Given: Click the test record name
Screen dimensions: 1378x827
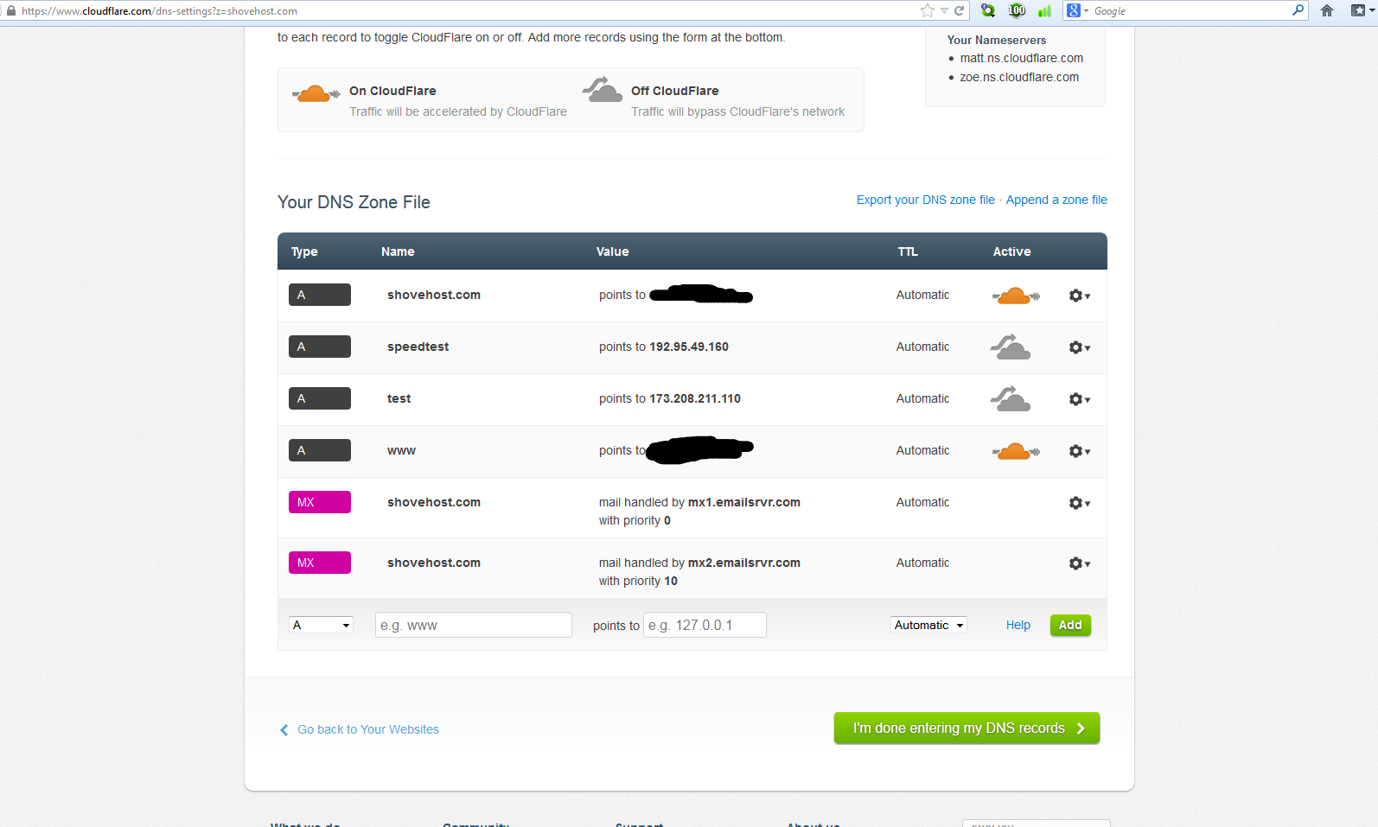Looking at the screenshot, I should point(399,398).
